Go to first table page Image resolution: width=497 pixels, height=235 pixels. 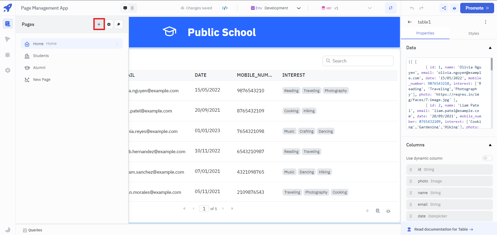tap(184, 209)
